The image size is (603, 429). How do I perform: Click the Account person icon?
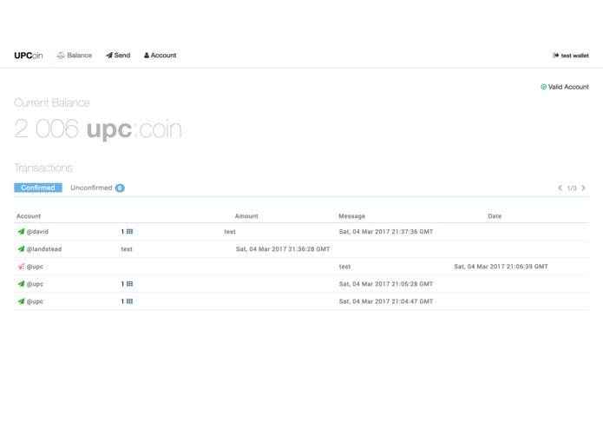tap(147, 56)
